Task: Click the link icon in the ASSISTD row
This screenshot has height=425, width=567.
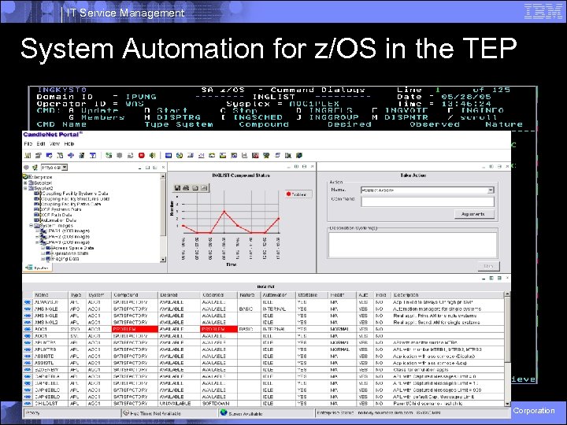Action: coord(28,356)
